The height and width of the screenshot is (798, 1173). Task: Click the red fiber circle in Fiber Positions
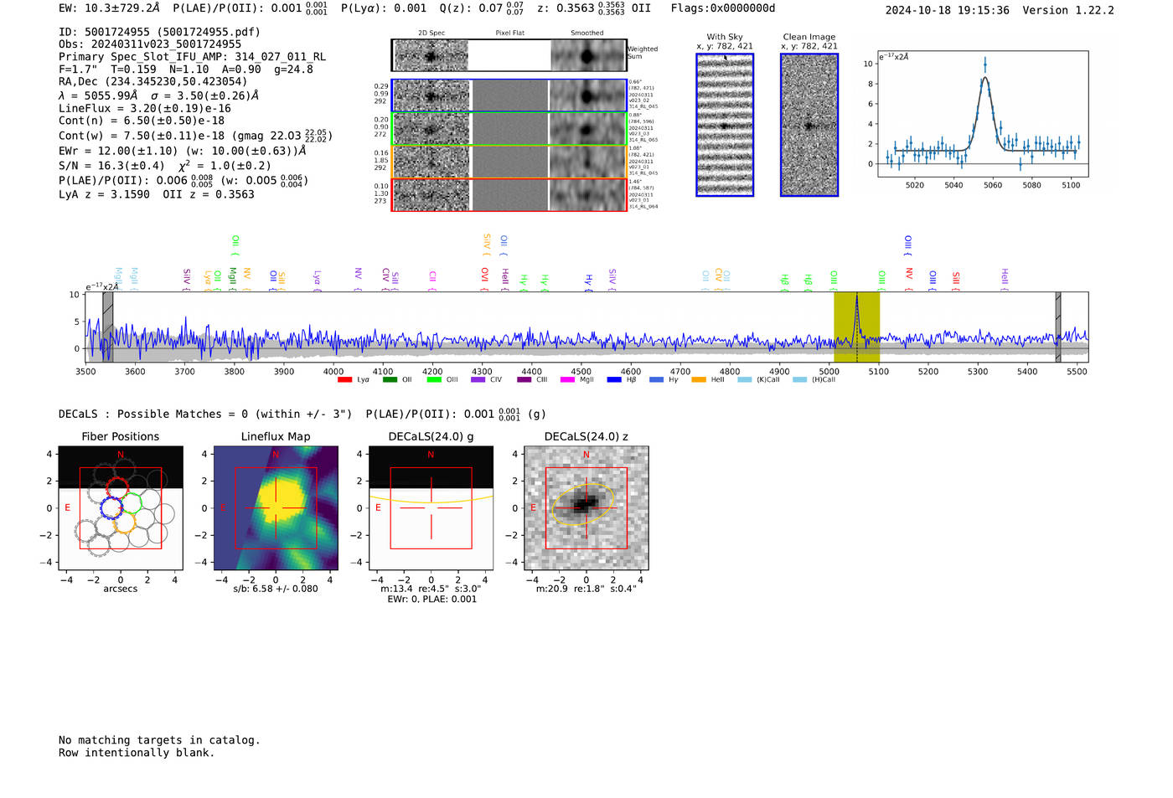pos(118,488)
